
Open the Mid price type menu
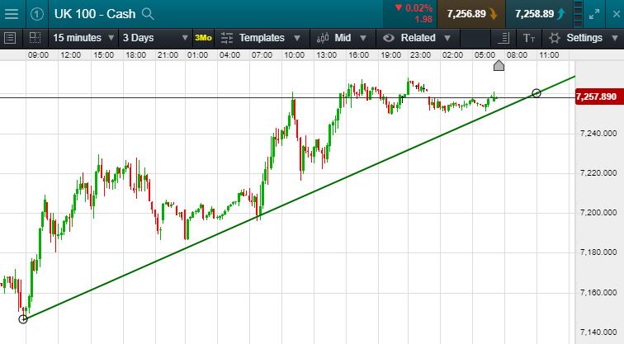343,38
